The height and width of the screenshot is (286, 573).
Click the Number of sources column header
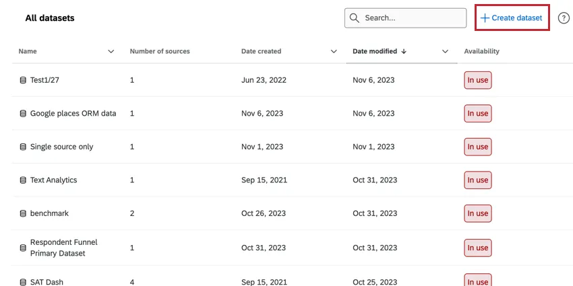tap(160, 51)
